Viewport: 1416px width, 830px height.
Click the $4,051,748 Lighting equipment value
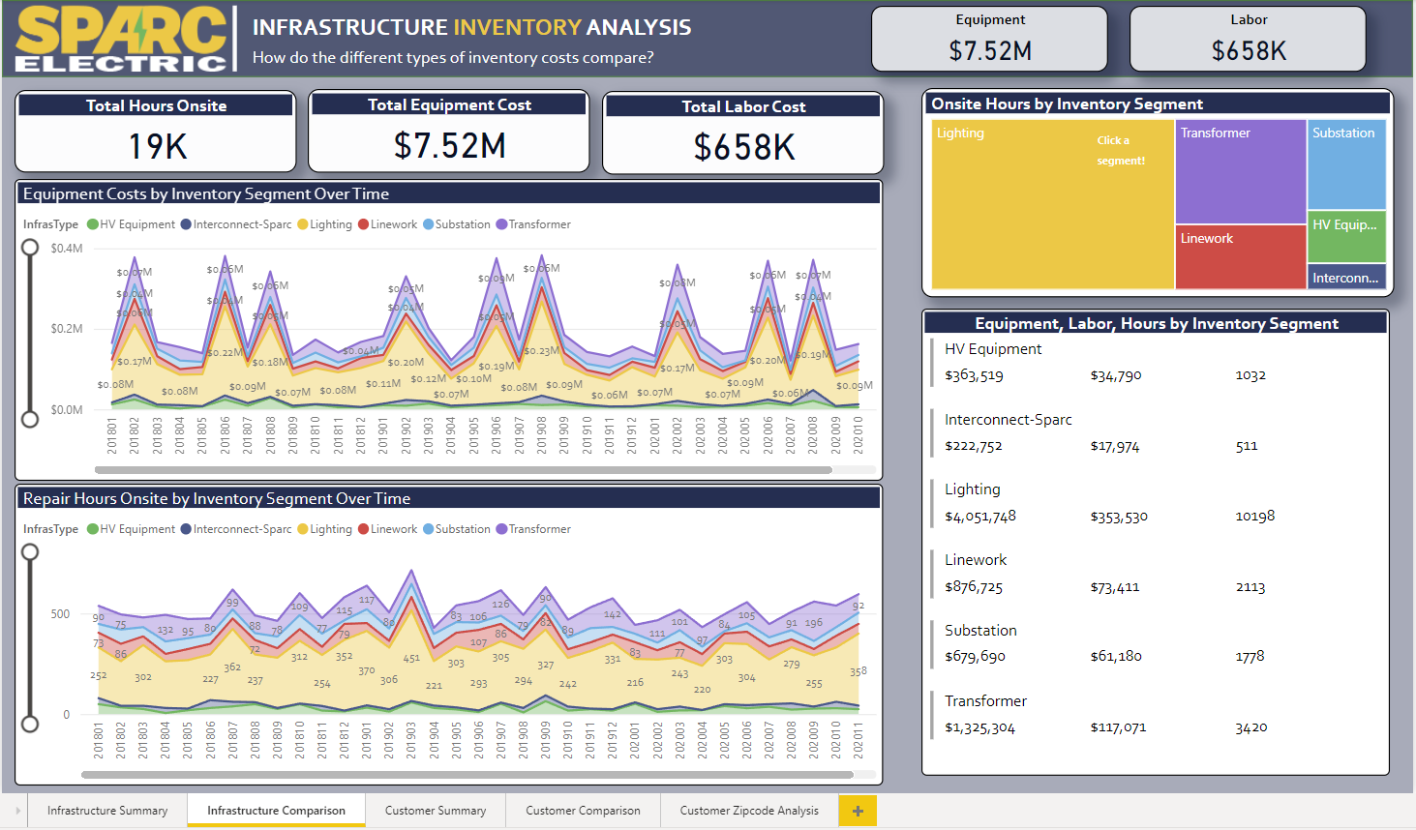click(980, 517)
